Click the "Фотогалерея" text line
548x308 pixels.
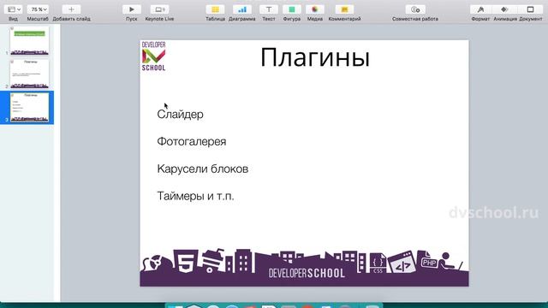(x=192, y=142)
